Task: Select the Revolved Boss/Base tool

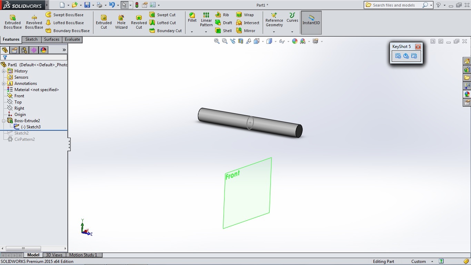Action: point(34,22)
